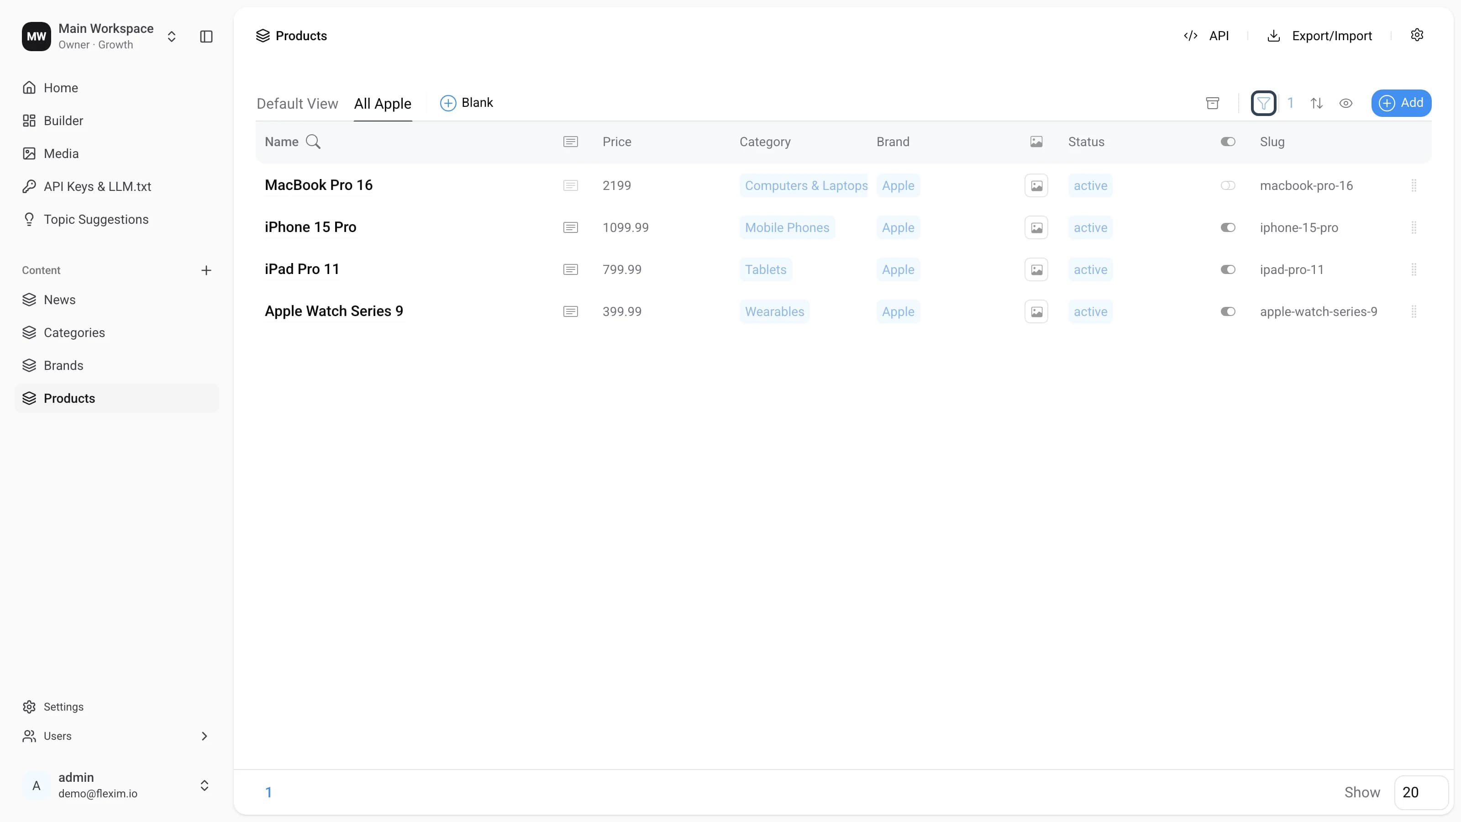
Task: Open the Brands content type
Action: click(x=63, y=366)
